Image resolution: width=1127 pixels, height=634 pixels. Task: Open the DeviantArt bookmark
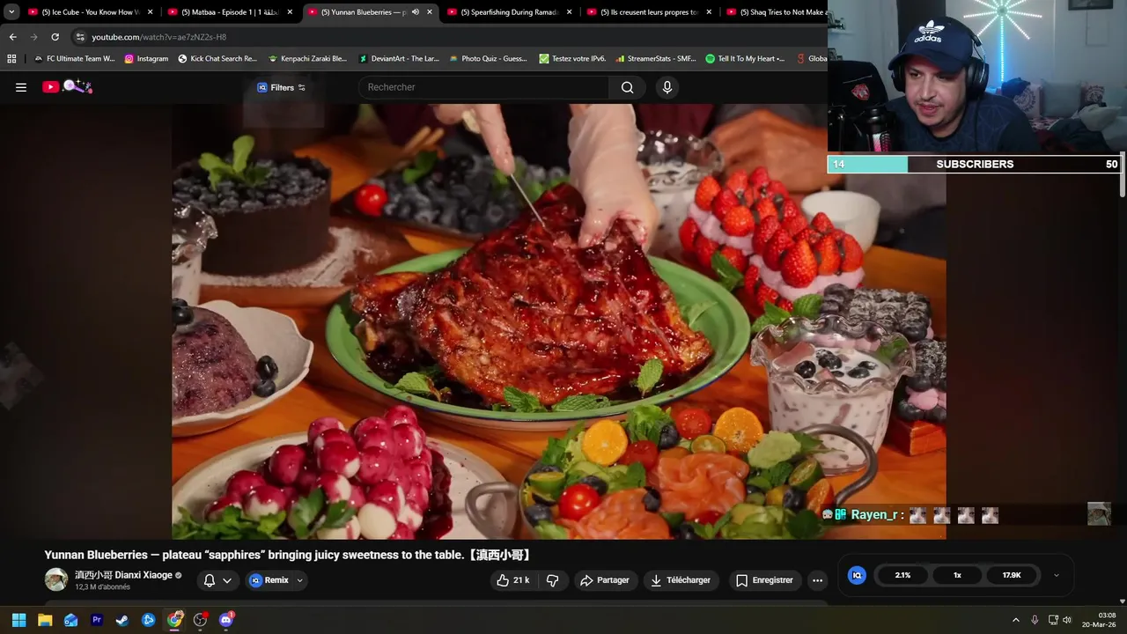click(398, 59)
